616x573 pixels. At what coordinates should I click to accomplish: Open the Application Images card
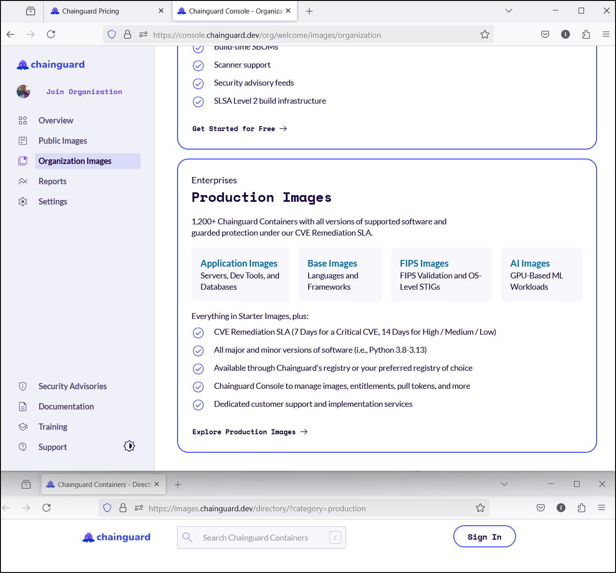click(241, 274)
